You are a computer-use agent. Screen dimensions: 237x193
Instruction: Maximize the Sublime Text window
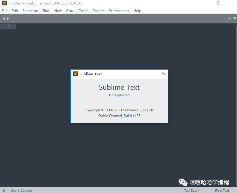[219, 3]
